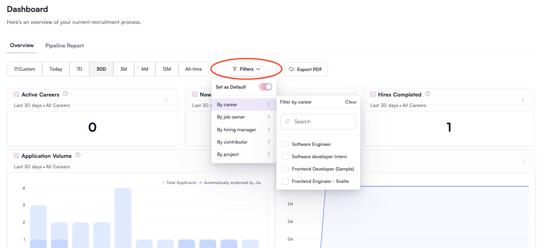The height and width of the screenshot is (248, 544).
Task: Switch to the Pipeline Report tab
Action: pos(65,46)
